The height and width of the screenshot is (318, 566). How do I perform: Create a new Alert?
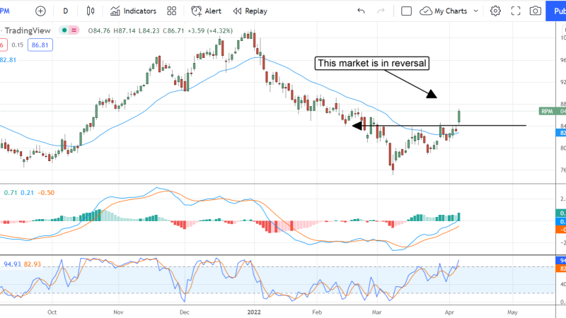coord(206,11)
